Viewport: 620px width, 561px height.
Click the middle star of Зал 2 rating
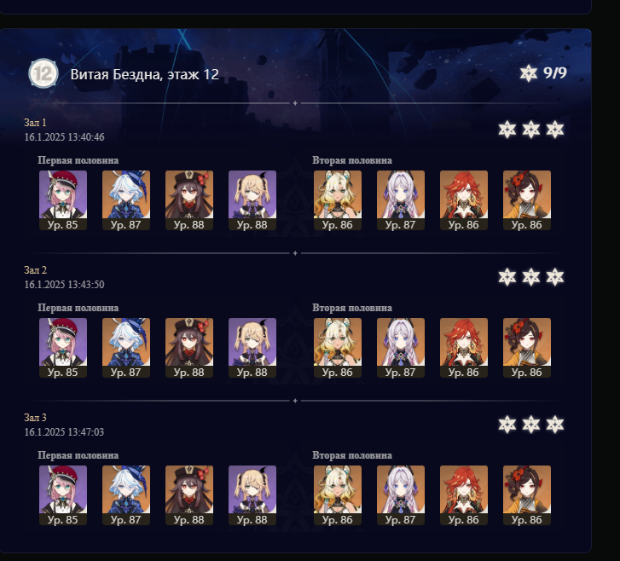point(531,277)
